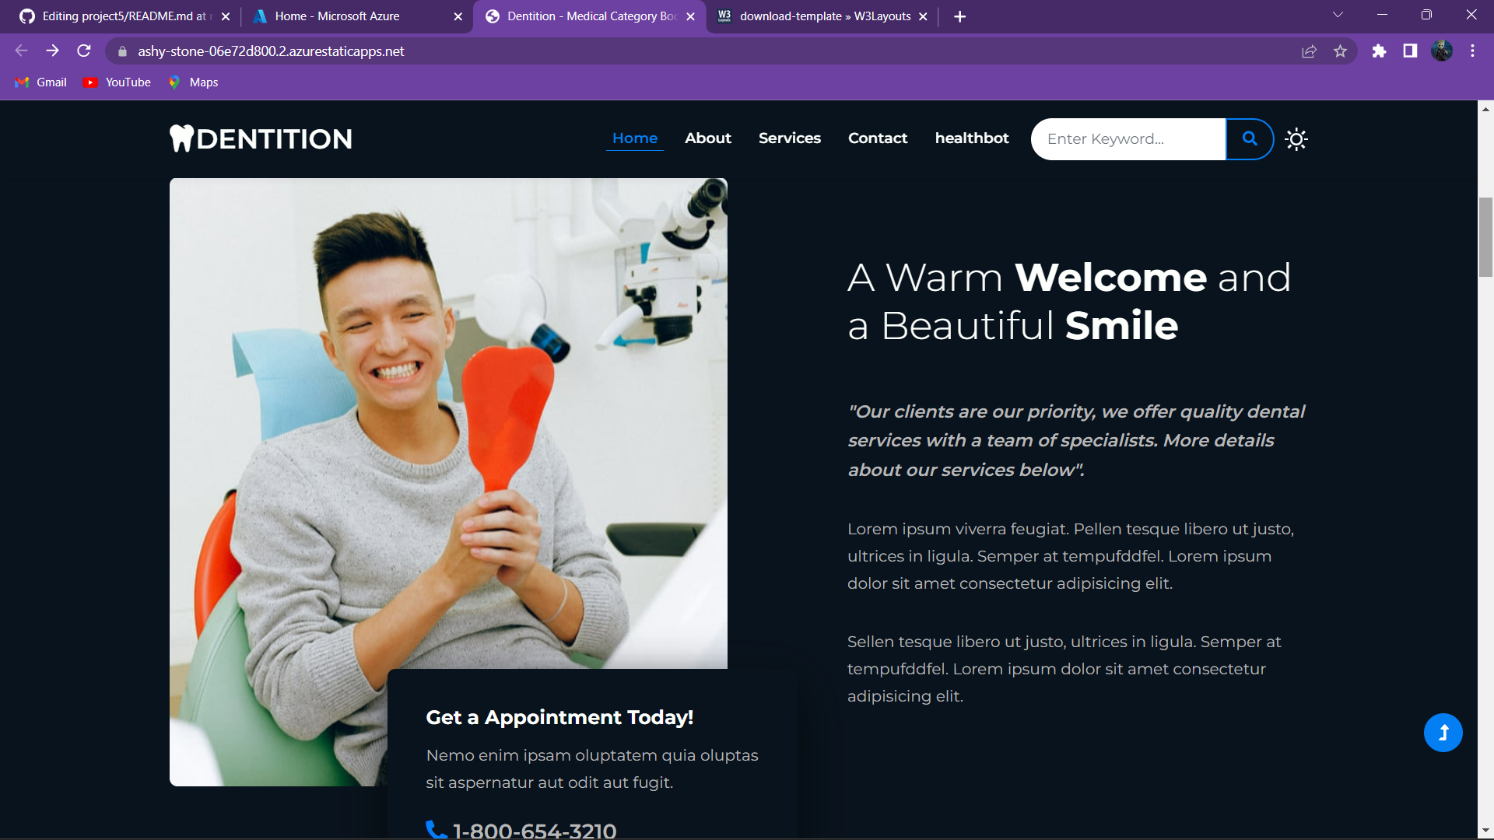Reload the page with the refresh icon

(x=84, y=51)
